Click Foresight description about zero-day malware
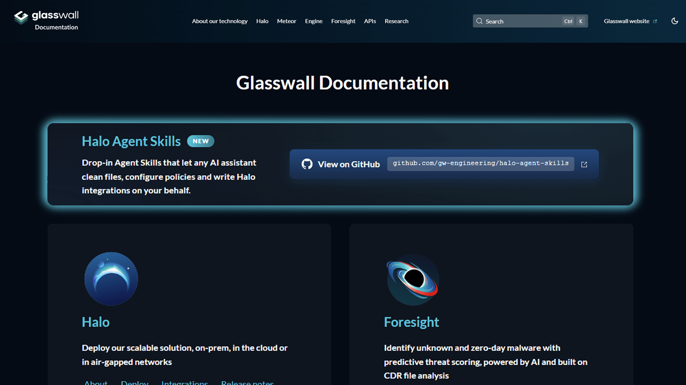 485,361
